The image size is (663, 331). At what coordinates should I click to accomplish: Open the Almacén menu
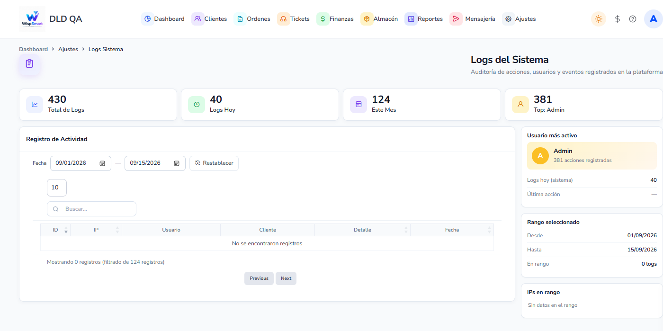(380, 19)
